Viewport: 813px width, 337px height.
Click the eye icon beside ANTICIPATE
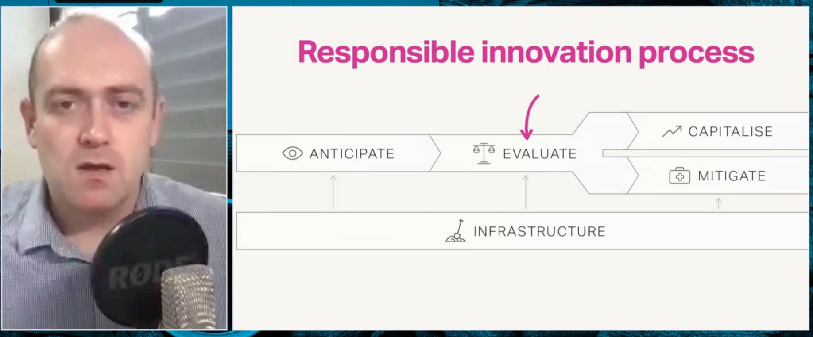(292, 153)
